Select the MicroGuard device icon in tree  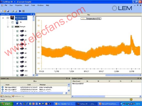pyautogui.click(x=12, y=18)
